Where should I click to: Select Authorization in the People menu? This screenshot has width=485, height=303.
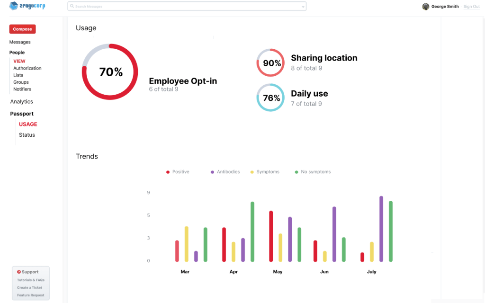click(27, 68)
